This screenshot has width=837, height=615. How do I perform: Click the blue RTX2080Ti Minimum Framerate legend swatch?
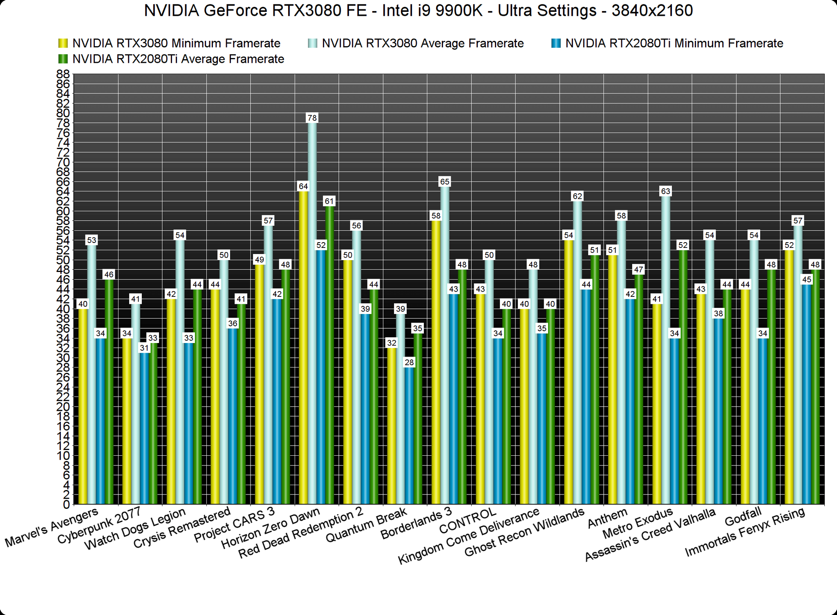[x=556, y=44]
